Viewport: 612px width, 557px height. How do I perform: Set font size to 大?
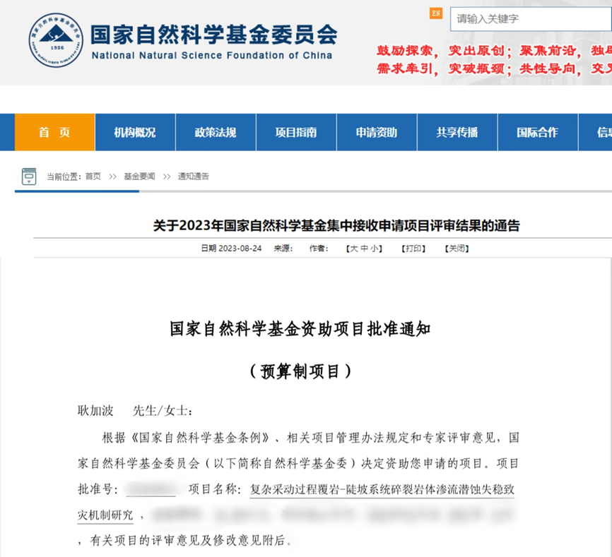[x=354, y=248]
